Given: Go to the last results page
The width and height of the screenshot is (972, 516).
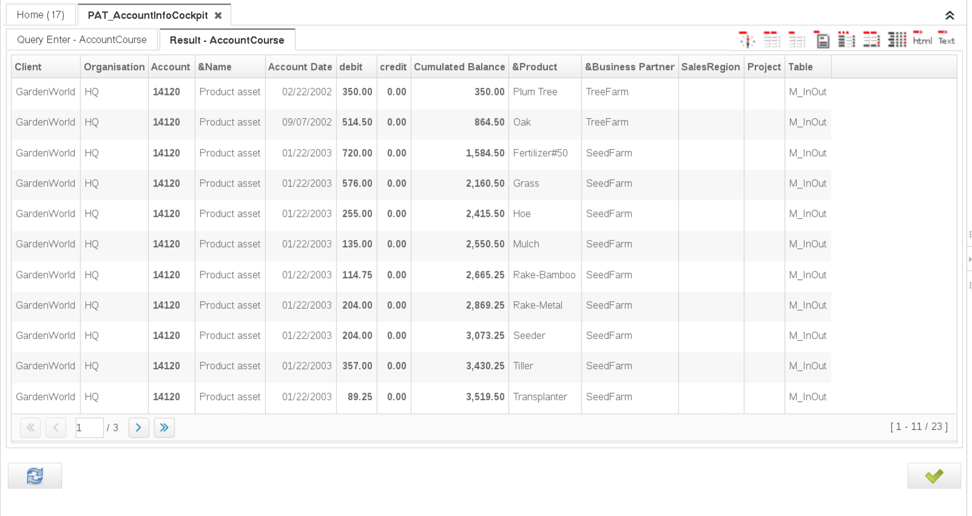Looking at the screenshot, I should click(x=164, y=427).
